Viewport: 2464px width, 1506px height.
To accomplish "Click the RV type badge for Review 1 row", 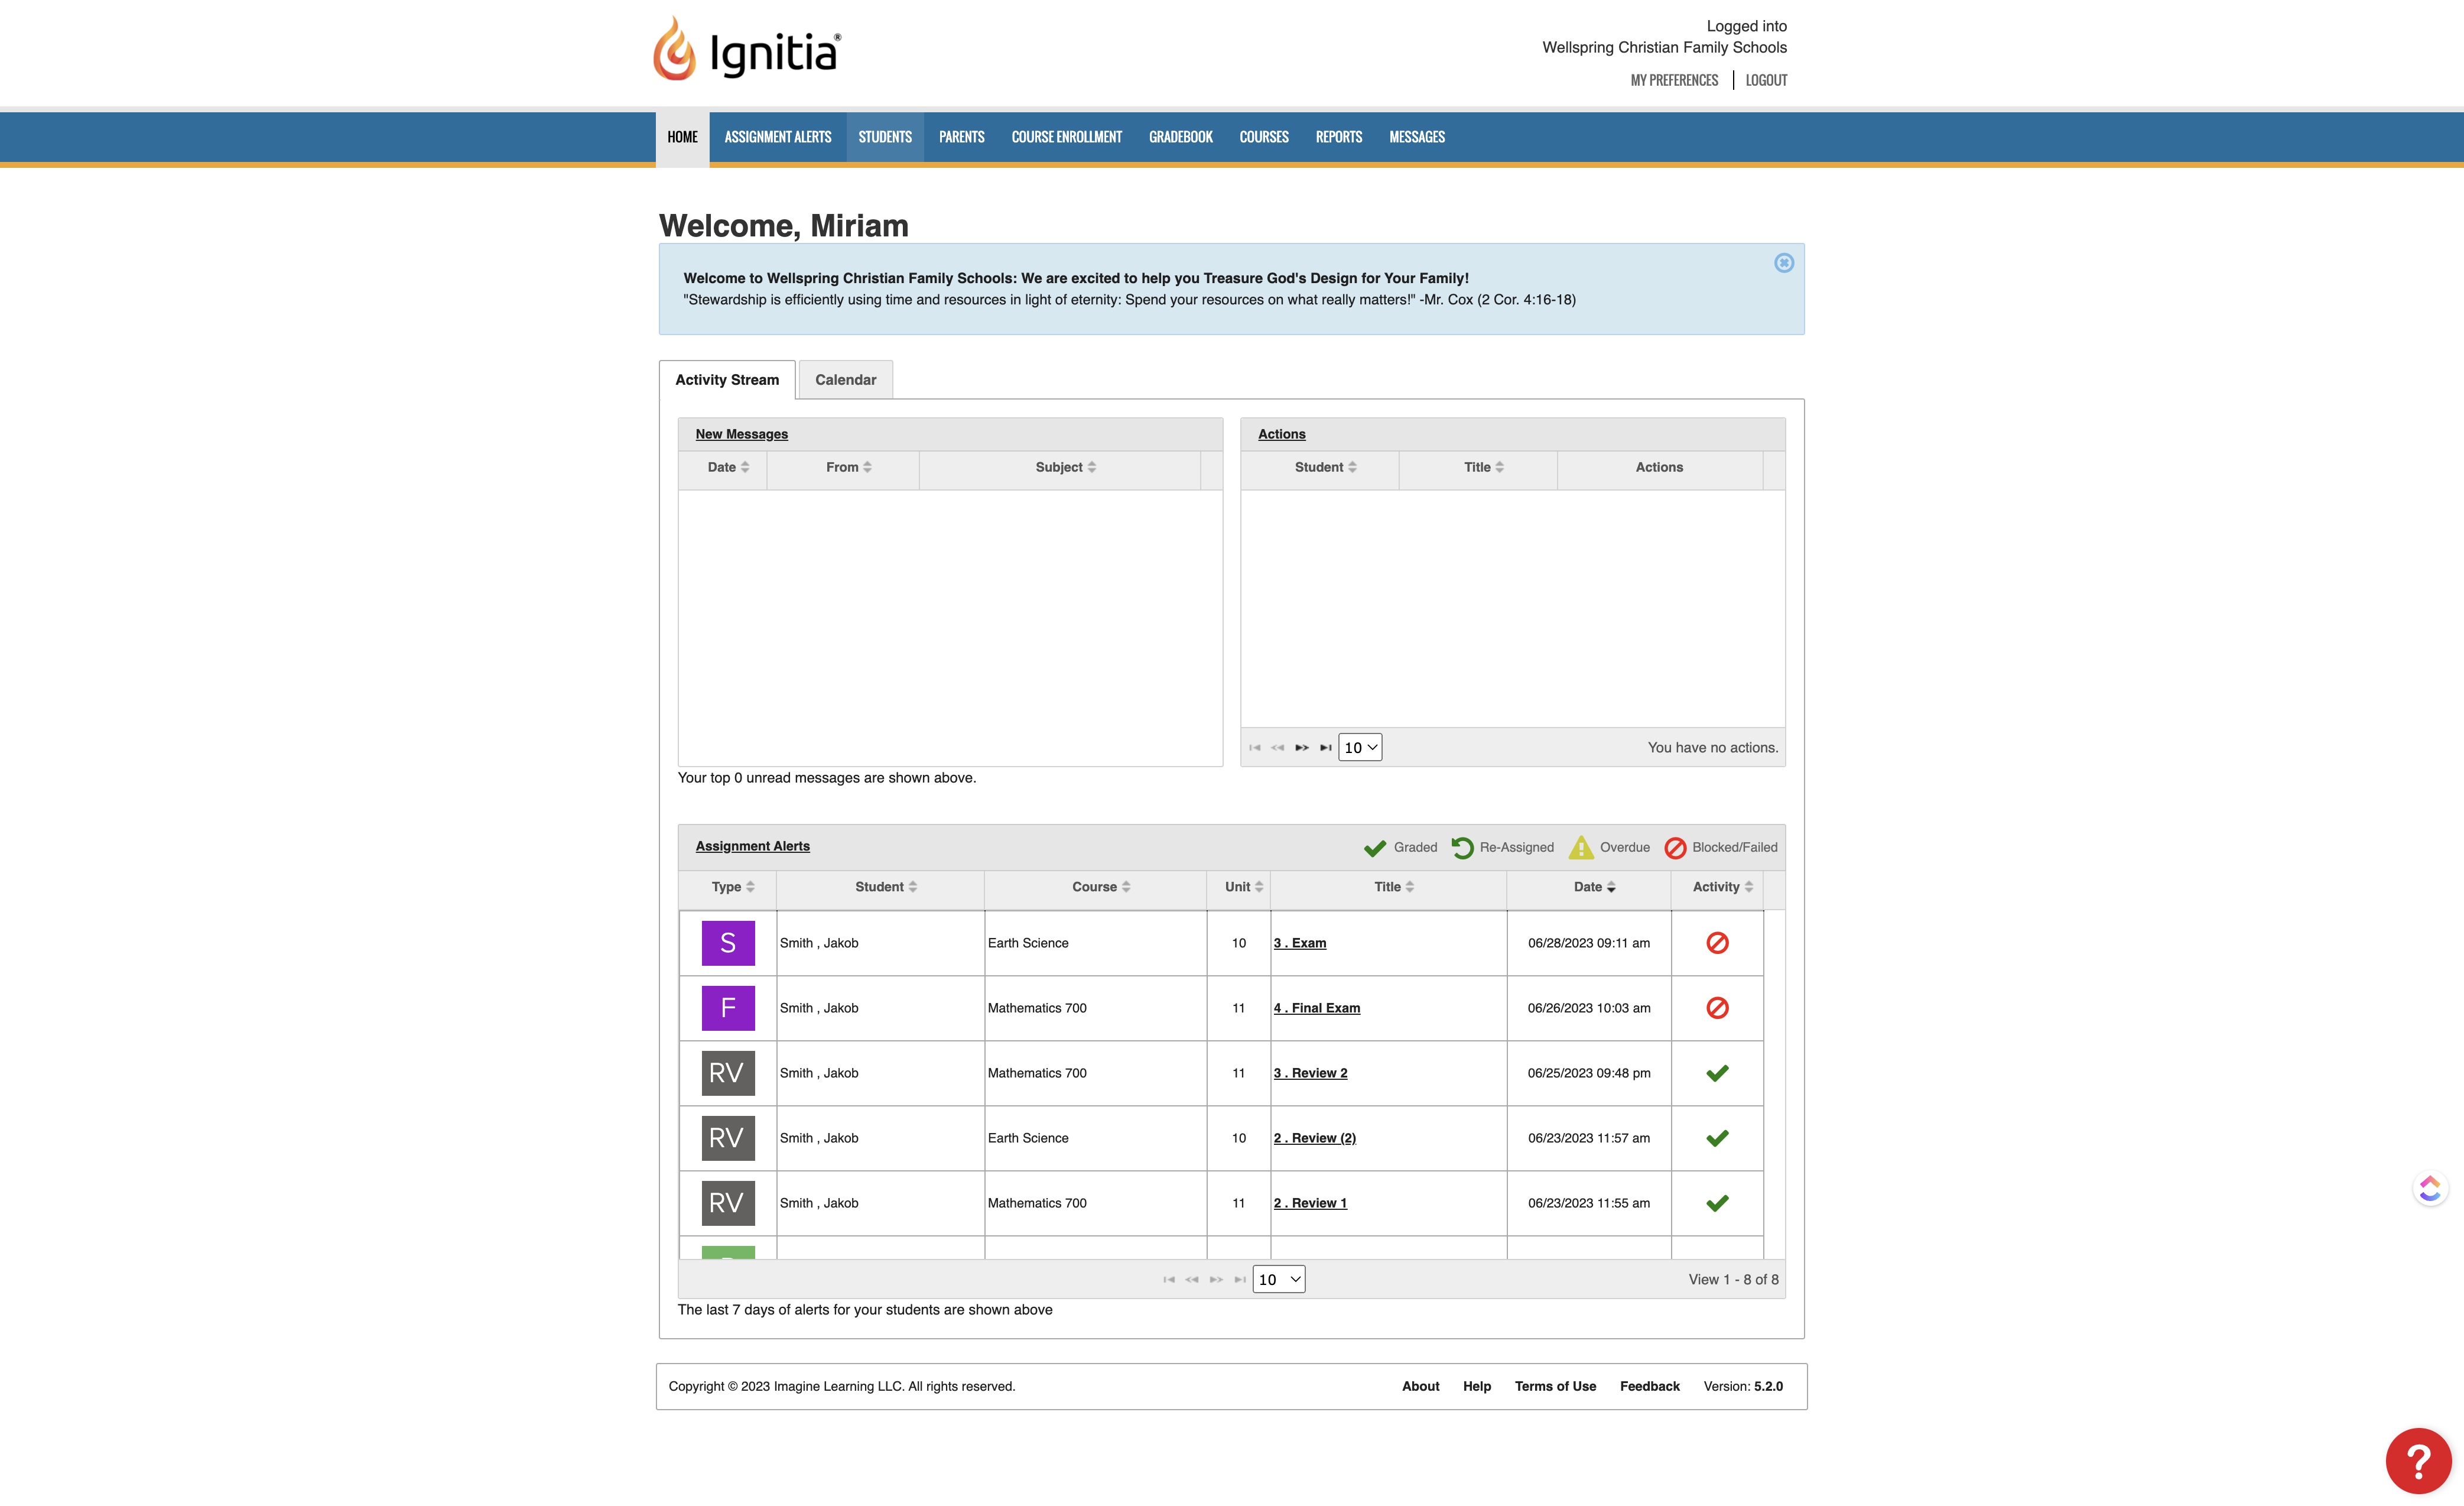I will [x=728, y=1203].
